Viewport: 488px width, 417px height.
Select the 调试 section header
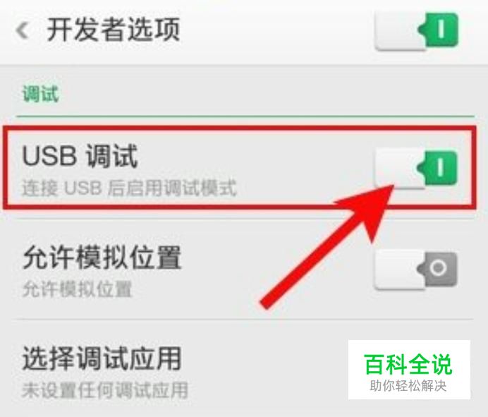pos(40,94)
